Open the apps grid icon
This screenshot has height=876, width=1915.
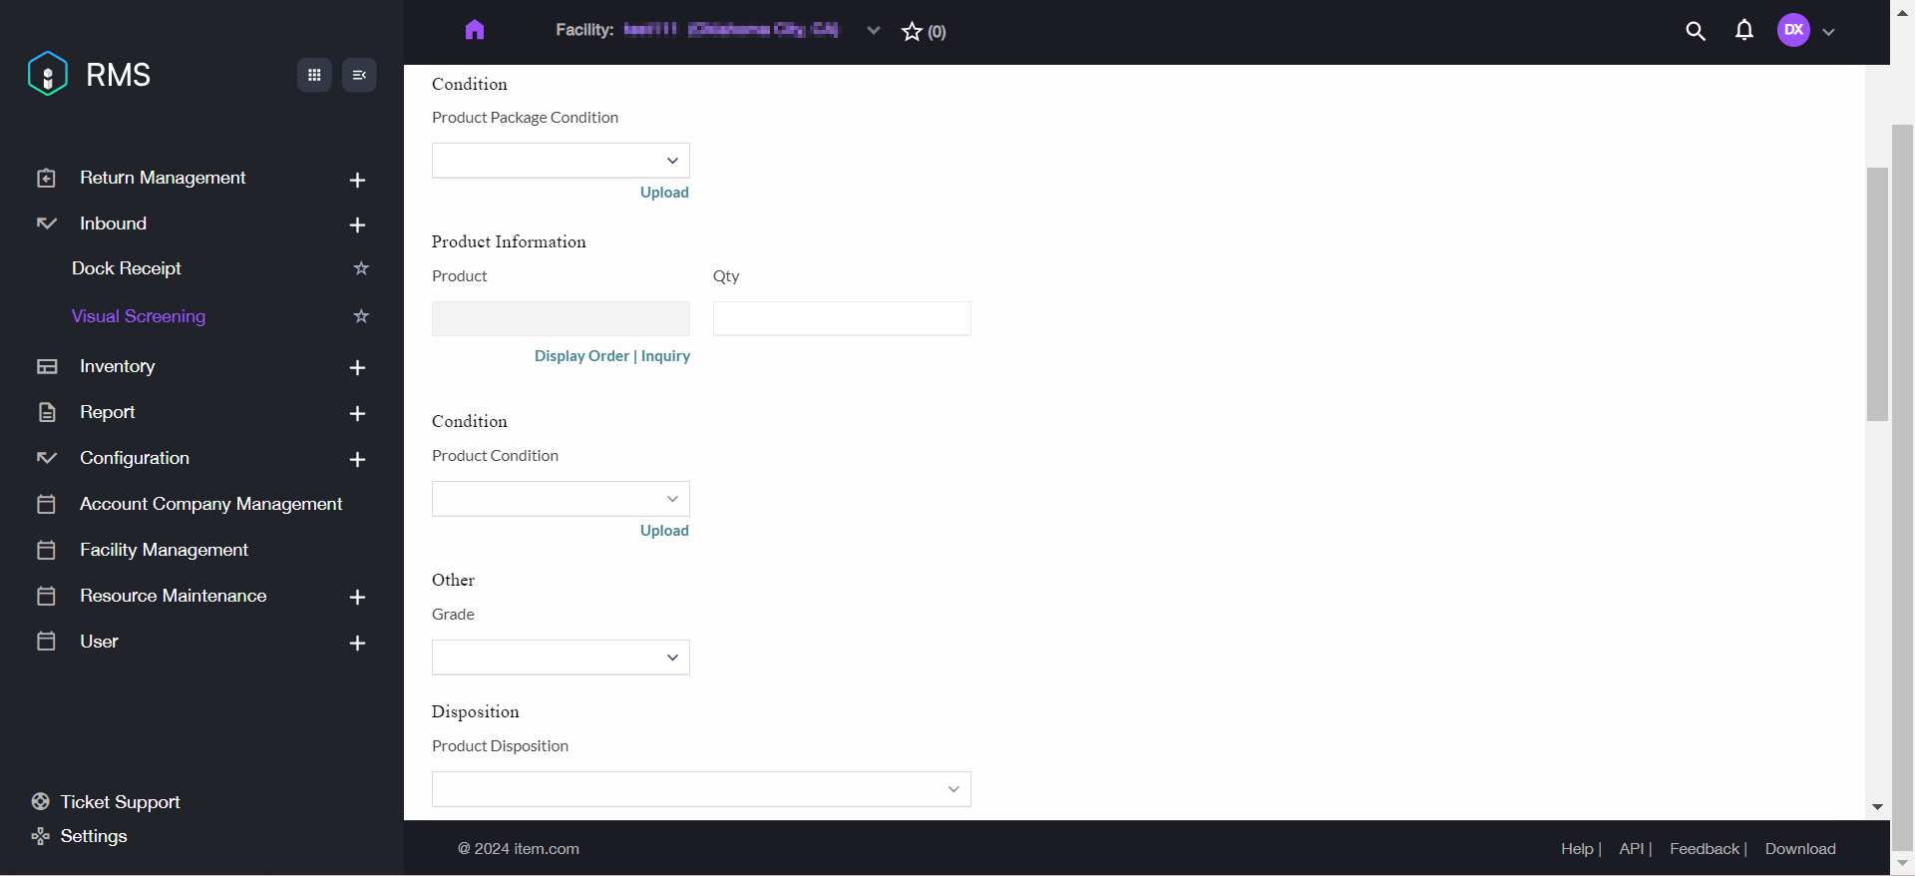[x=314, y=75]
